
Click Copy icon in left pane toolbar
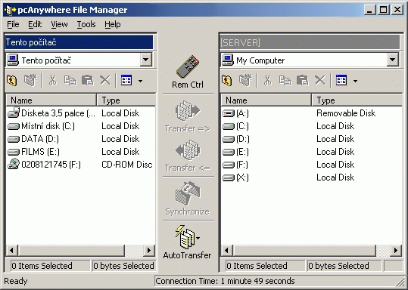coord(70,81)
